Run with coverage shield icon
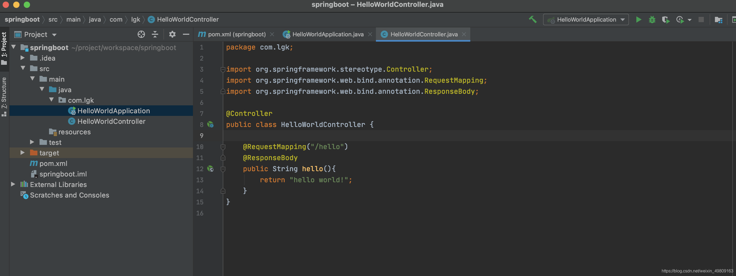The width and height of the screenshot is (736, 276). (666, 19)
